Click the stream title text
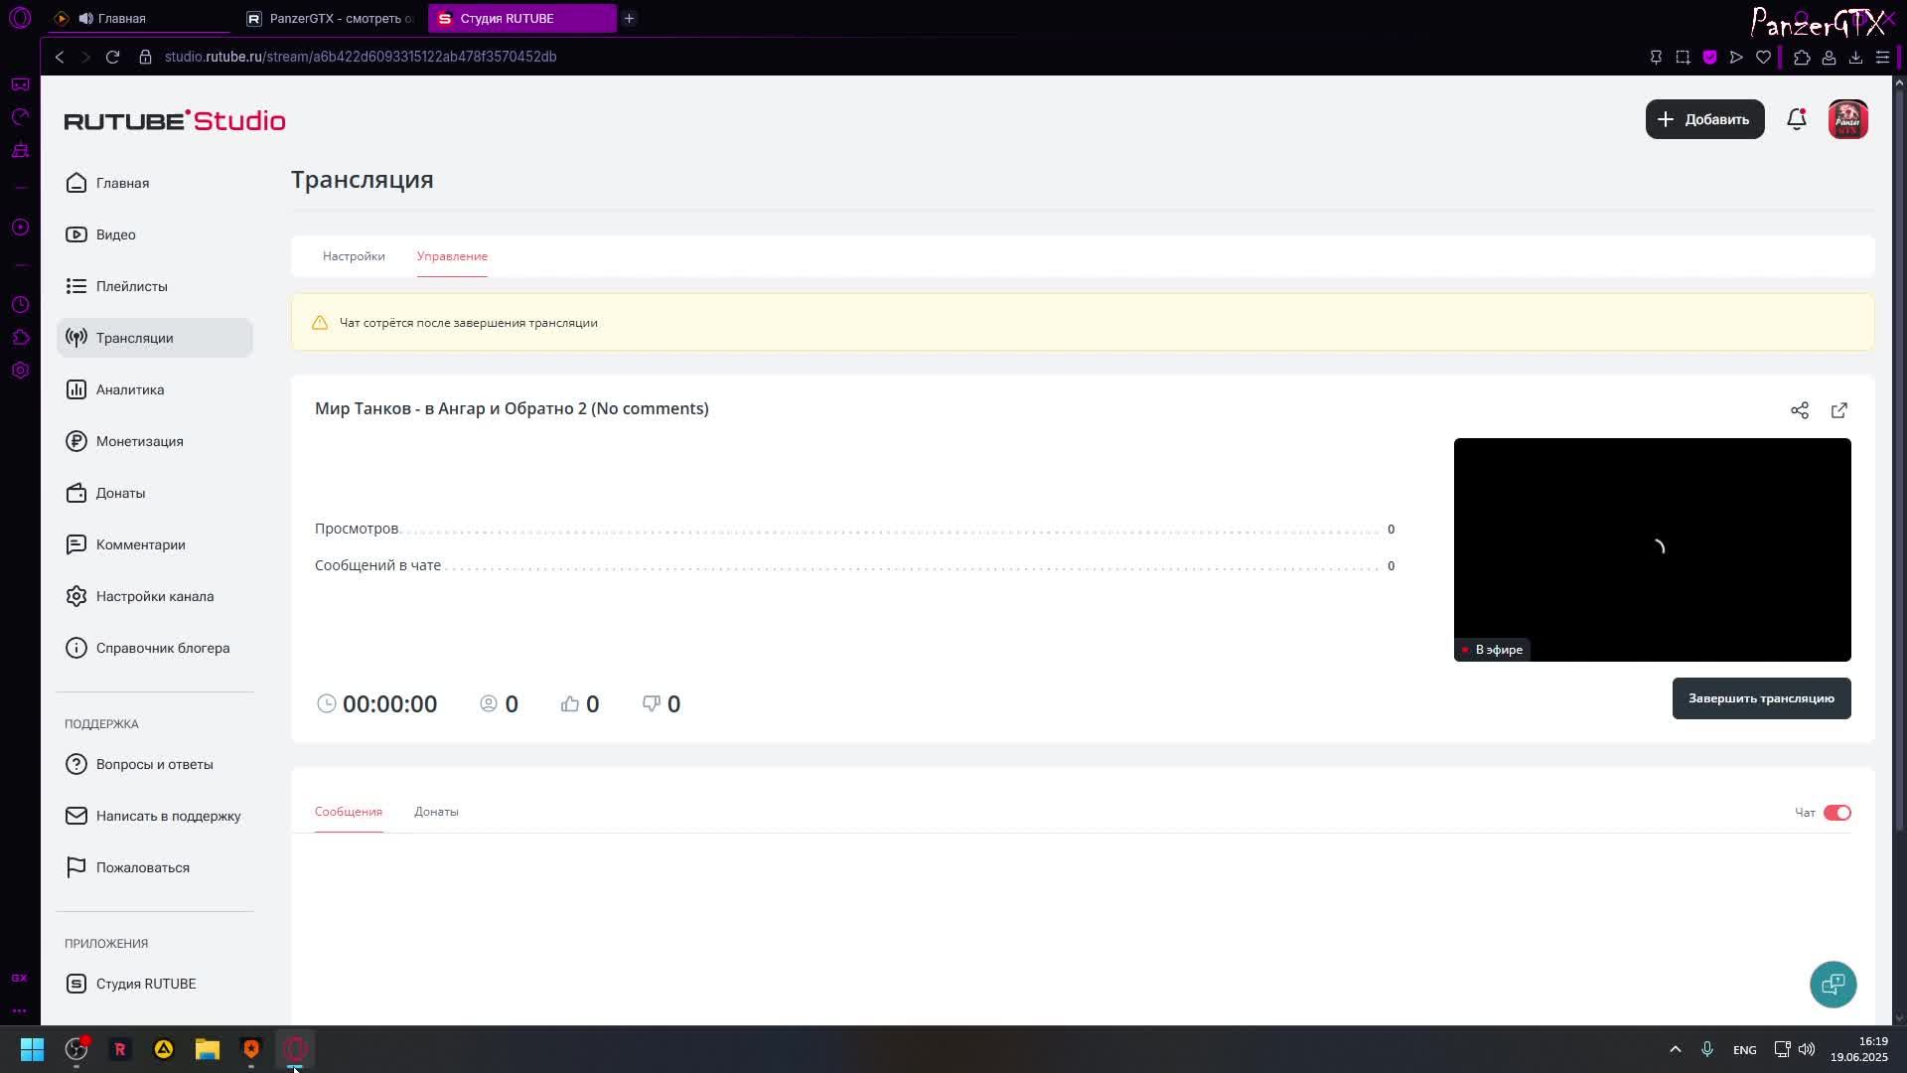The height and width of the screenshot is (1073, 1907). point(512,408)
